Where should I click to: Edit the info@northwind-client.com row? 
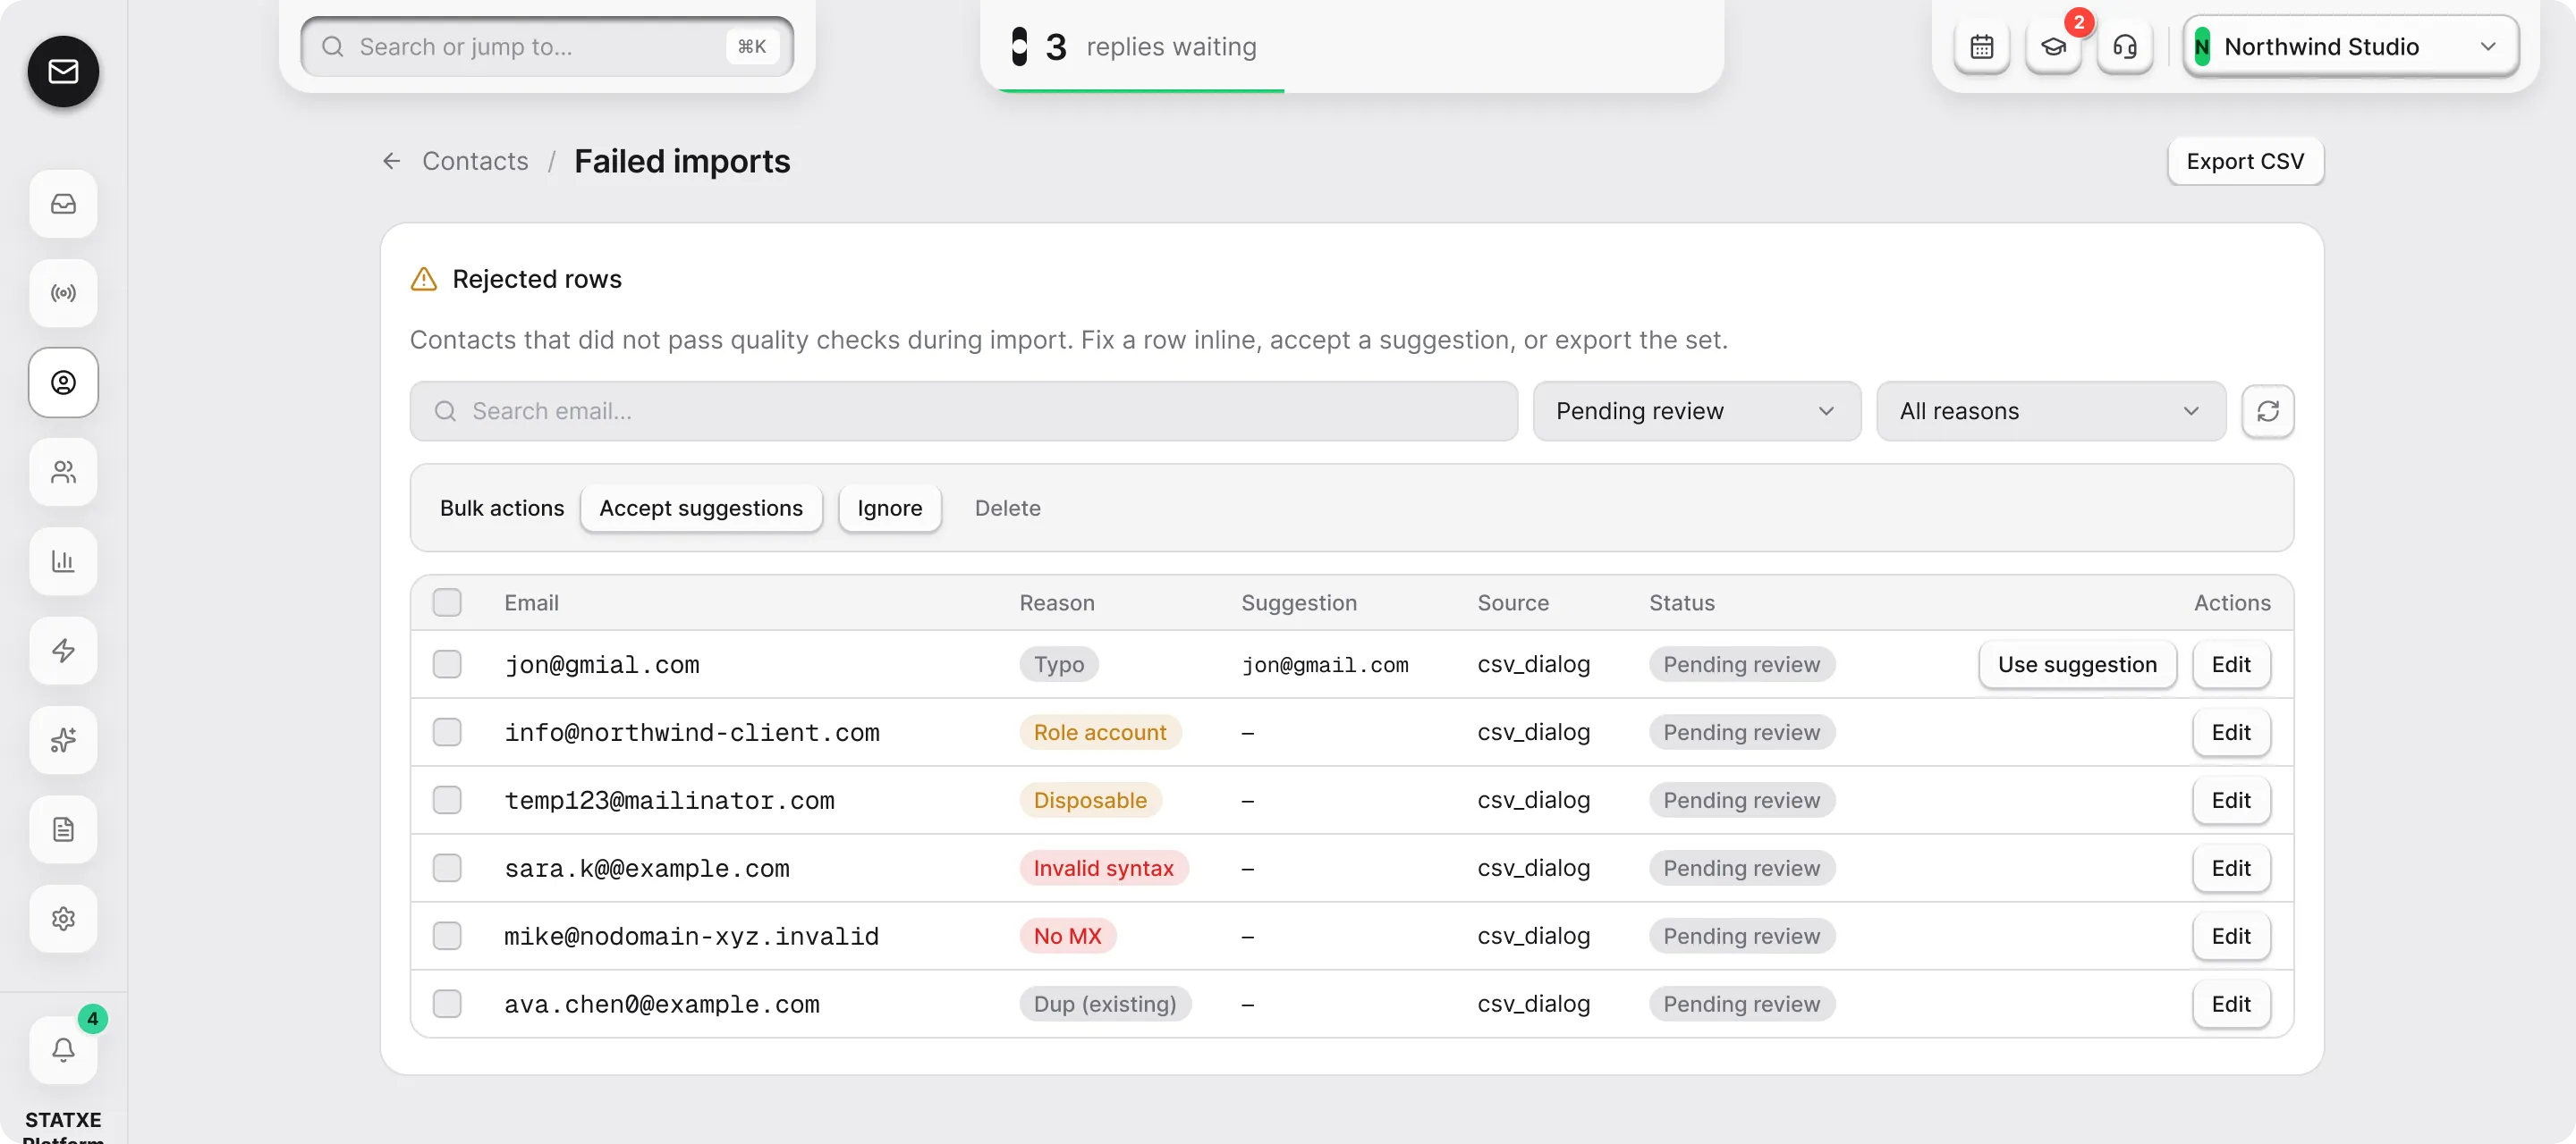click(2231, 732)
